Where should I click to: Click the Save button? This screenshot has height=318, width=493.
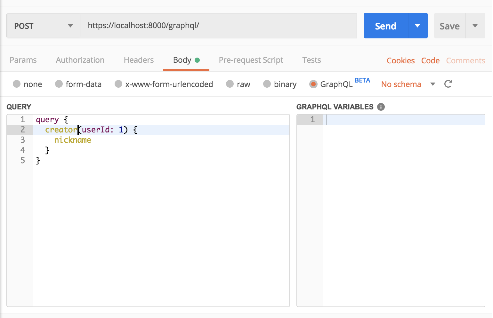449,26
